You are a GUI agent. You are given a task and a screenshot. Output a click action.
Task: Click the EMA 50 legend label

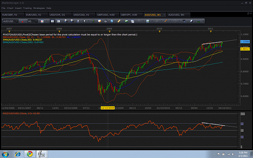[x=23, y=40]
